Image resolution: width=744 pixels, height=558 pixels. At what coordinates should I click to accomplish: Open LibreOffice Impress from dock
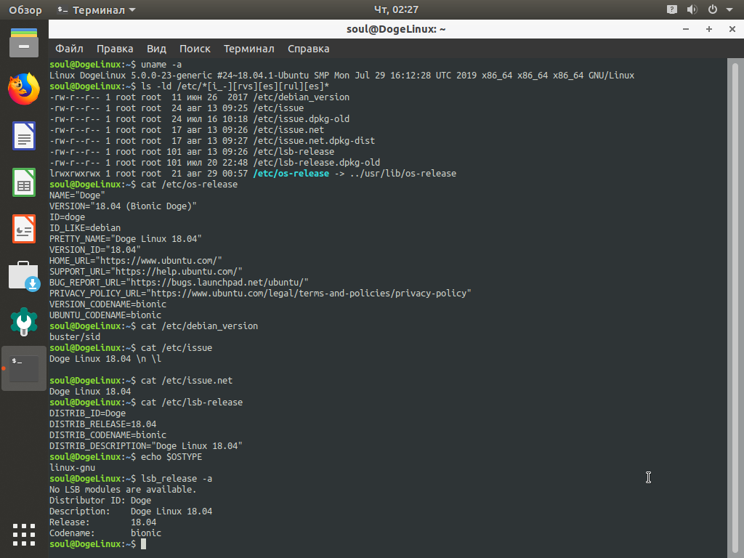click(x=24, y=229)
